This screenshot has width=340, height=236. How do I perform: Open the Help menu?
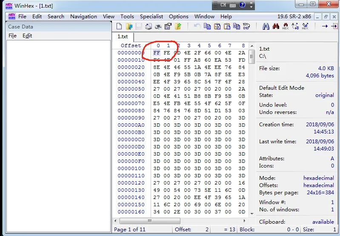coord(226,17)
